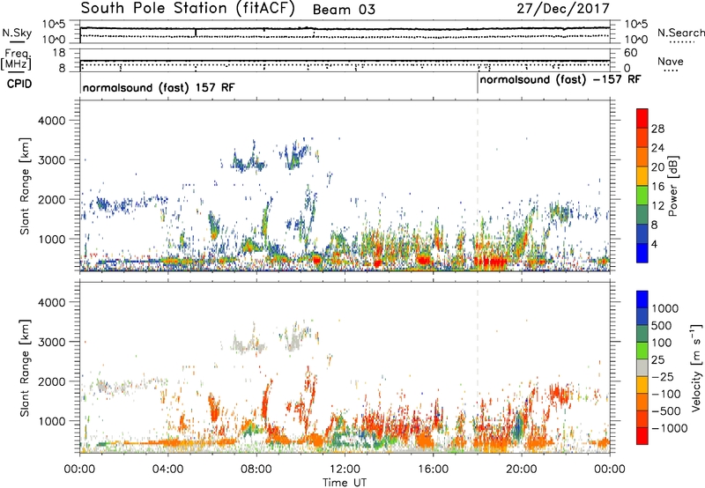Click the date '27/Dec/2017'

coord(563,8)
